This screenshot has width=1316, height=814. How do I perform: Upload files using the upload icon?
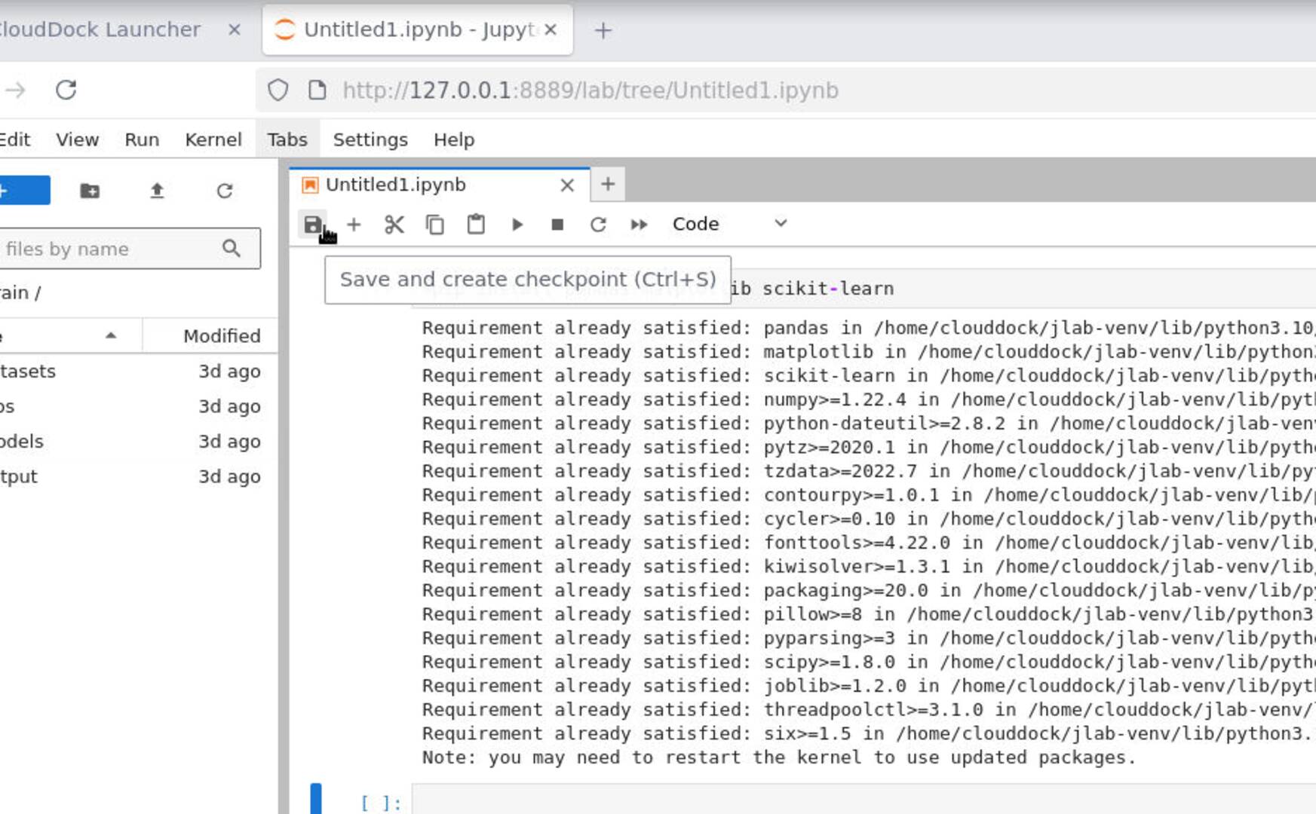click(x=157, y=191)
